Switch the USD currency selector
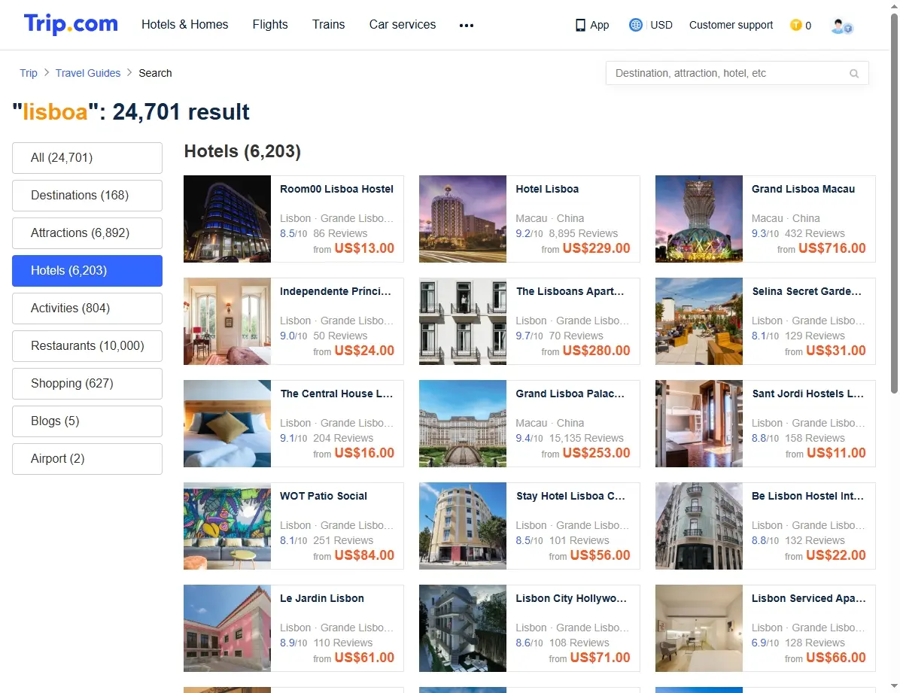The image size is (900, 693). coord(661,25)
